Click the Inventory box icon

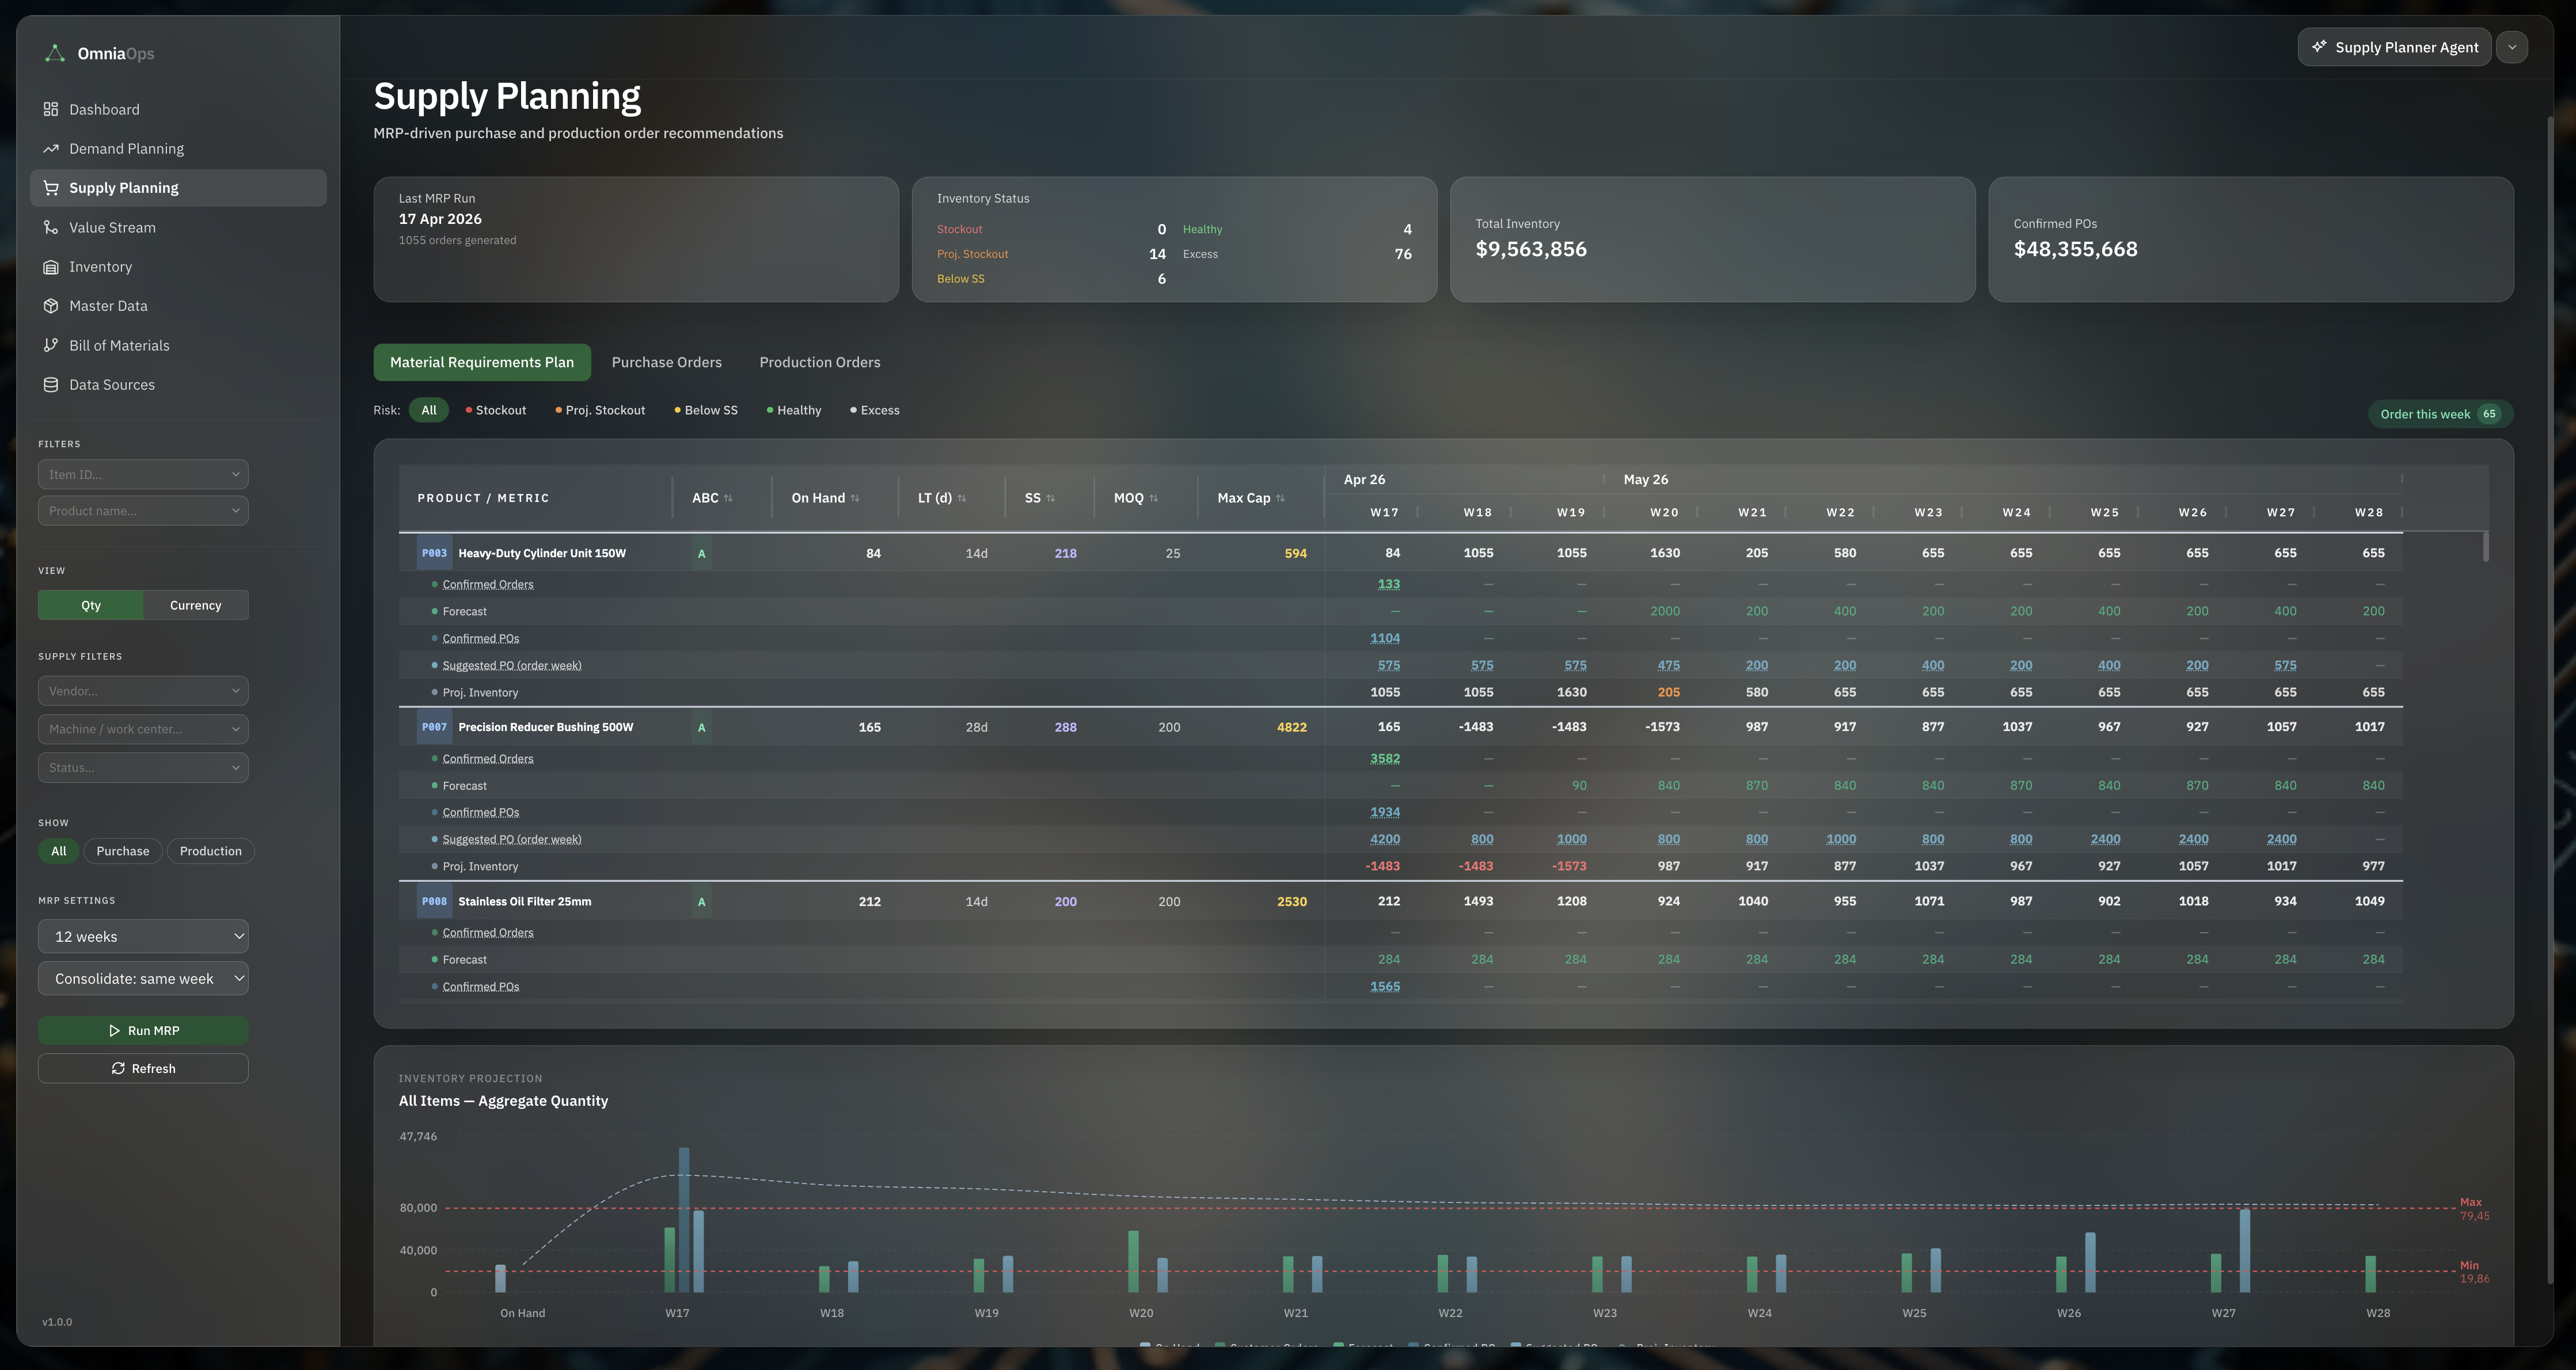coord(51,267)
